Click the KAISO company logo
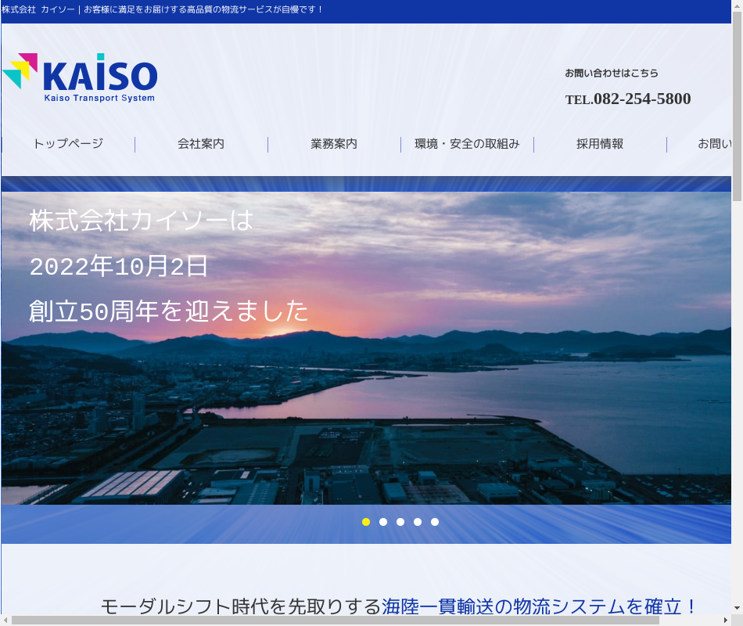The width and height of the screenshot is (743, 626). [80, 77]
